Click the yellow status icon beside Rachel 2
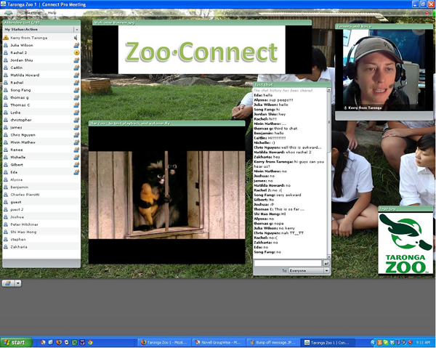The width and height of the screenshot is (436, 348). pyautogui.click(x=77, y=52)
